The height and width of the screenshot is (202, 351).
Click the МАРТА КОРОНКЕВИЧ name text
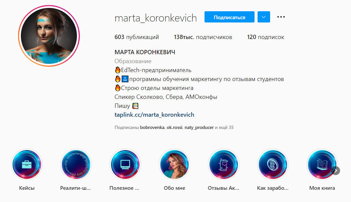pyautogui.click(x=145, y=52)
